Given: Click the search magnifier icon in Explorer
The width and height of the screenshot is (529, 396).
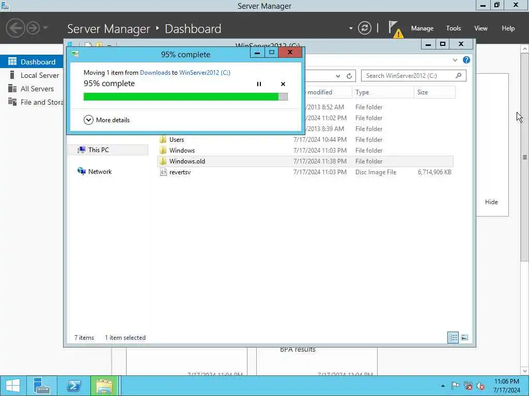Looking at the screenshot, I should [x=459, y=75].
